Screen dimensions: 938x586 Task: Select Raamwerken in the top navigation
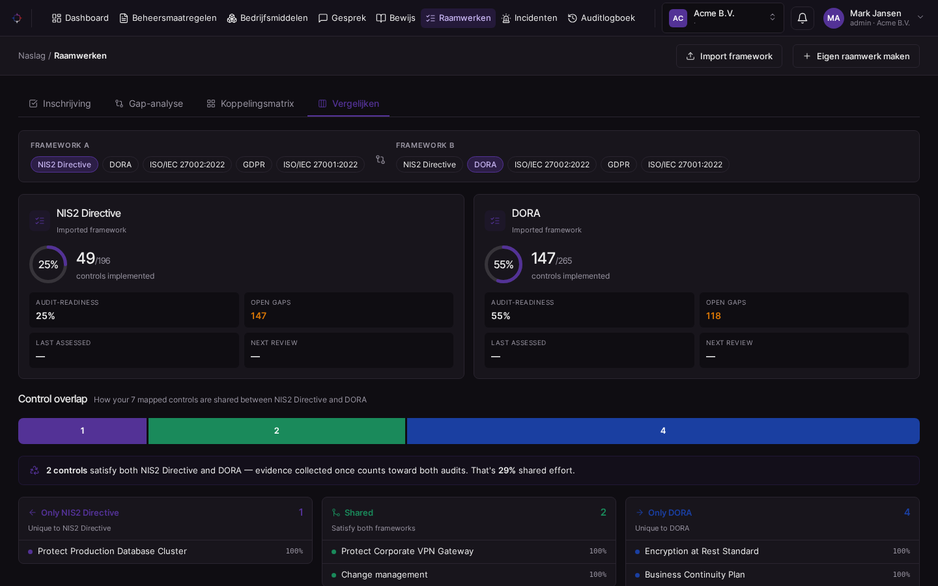pyautogui.click(x=459, y=18)
